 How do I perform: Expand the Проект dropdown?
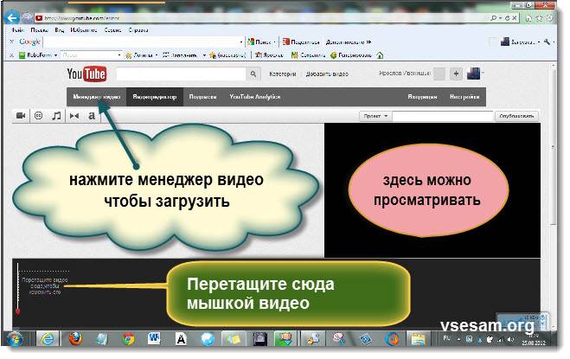(x=374, y=115)
